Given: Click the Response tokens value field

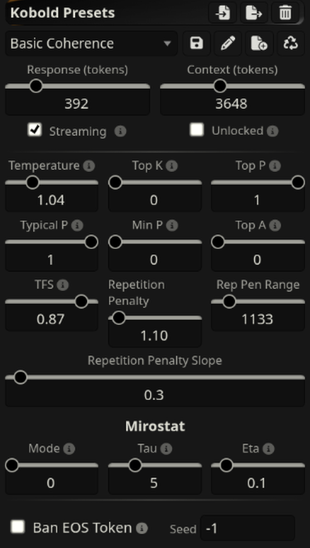Looking at the screenshot, I should click(78, 104).
